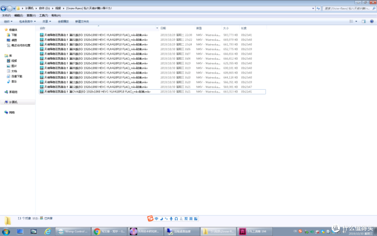Go back with the blue Back arrow

pyautogui.click(x=3, y=8)
